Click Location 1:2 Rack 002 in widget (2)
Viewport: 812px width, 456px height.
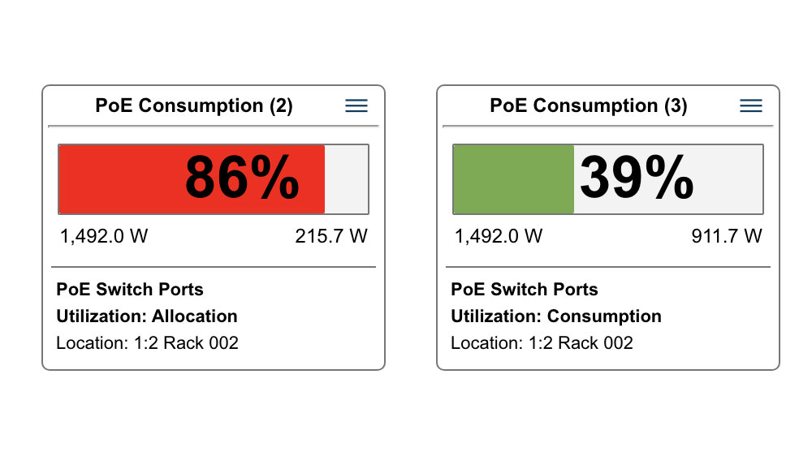148,343
